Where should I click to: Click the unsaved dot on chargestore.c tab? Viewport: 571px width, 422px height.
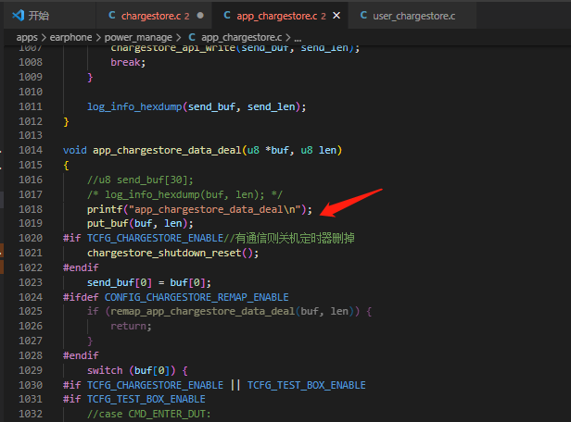point(200,16)
